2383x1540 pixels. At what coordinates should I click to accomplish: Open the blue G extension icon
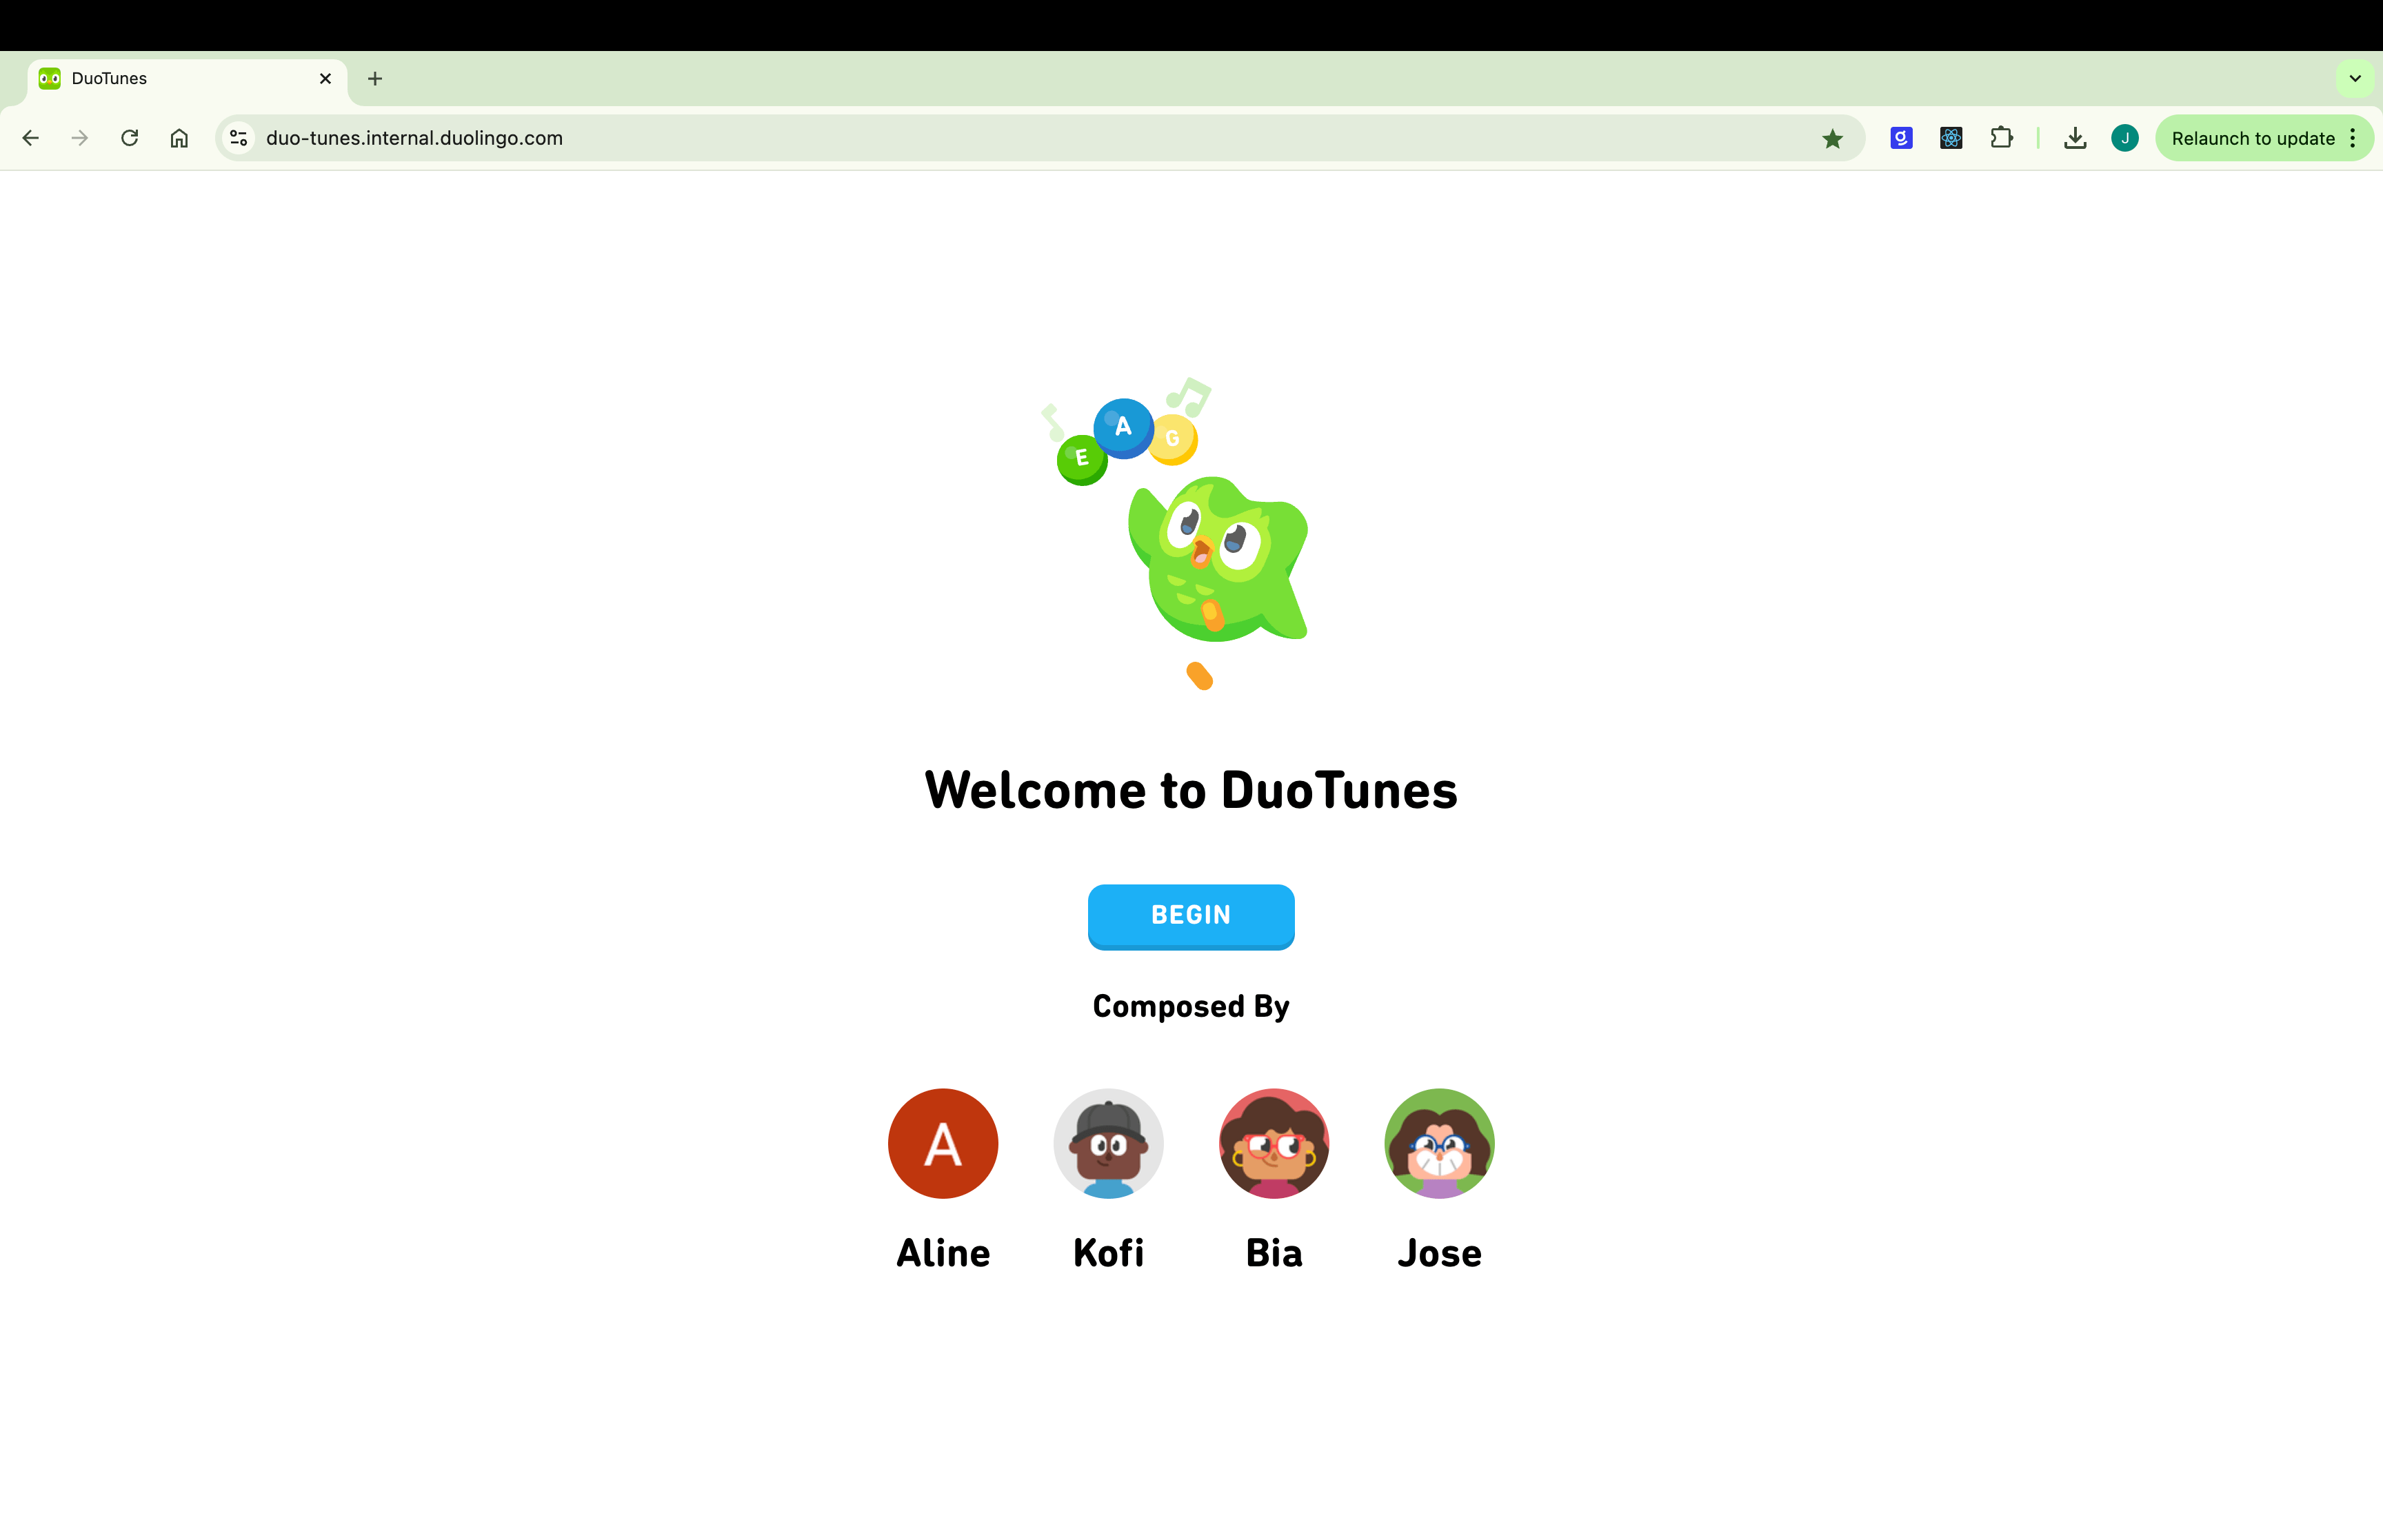1901,138
